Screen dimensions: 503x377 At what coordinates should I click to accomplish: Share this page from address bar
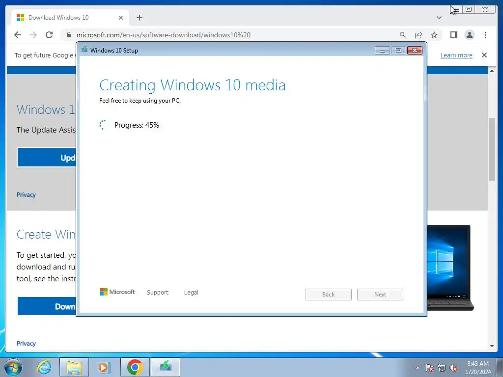419,35
